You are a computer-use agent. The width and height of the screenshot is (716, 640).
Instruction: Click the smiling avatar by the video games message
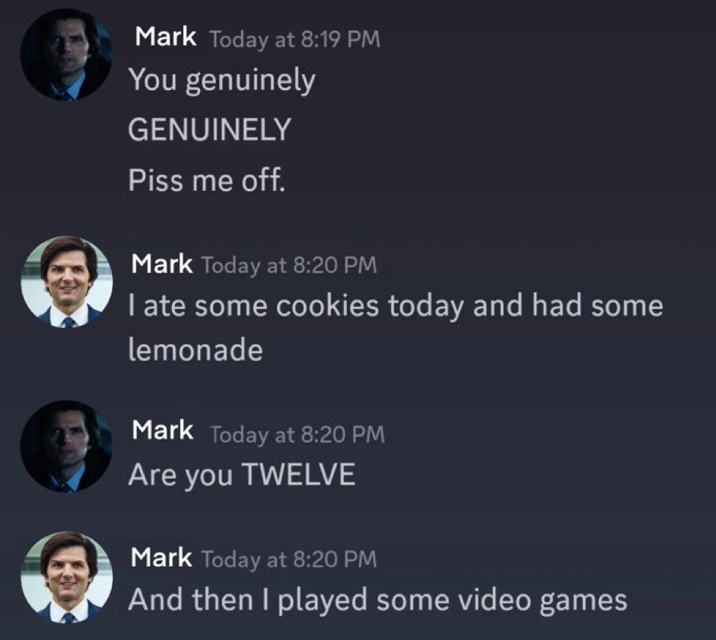tap(67, 578)
